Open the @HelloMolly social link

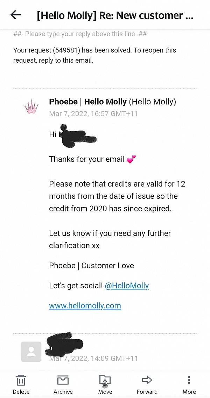tap(127, 286)
